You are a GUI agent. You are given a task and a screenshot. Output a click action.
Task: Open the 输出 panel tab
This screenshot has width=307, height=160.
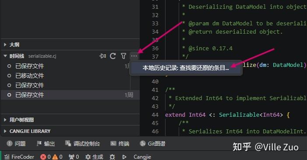coord(46,143)
